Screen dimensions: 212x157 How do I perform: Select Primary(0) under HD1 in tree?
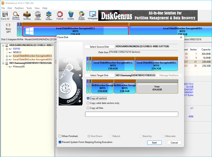19,66
